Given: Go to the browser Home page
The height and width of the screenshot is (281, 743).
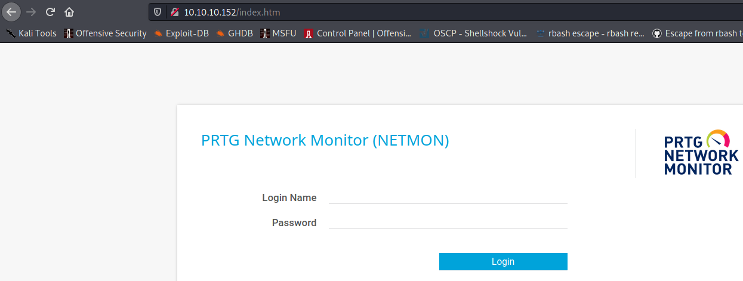Looking at the screenshot, I should tap(69, 11).
